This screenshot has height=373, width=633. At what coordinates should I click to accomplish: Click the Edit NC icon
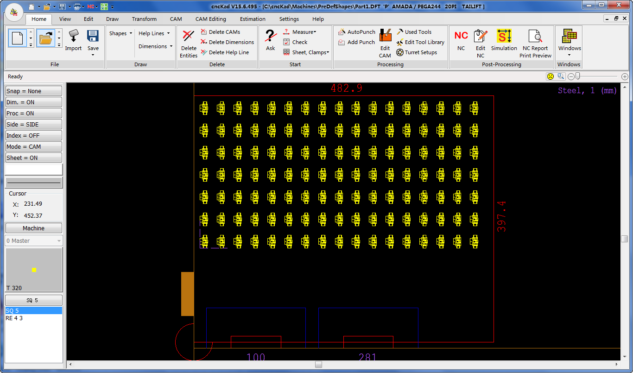[481, 44]
